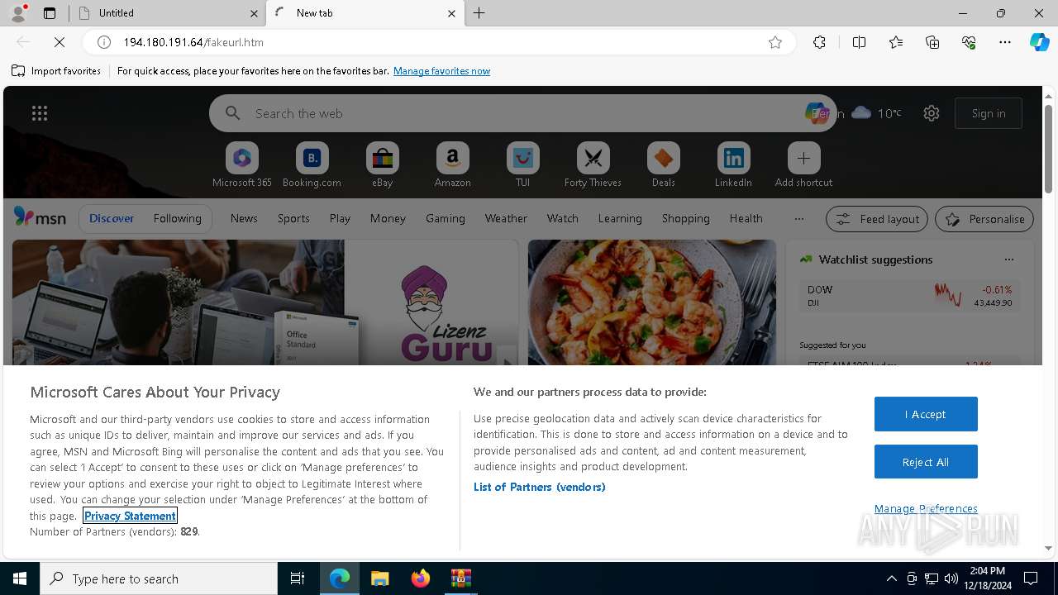Image resolution: width=1058 pixels, height=595 pixels.
Task: Click the Copilot icon in search box
Action: [816, 113]
